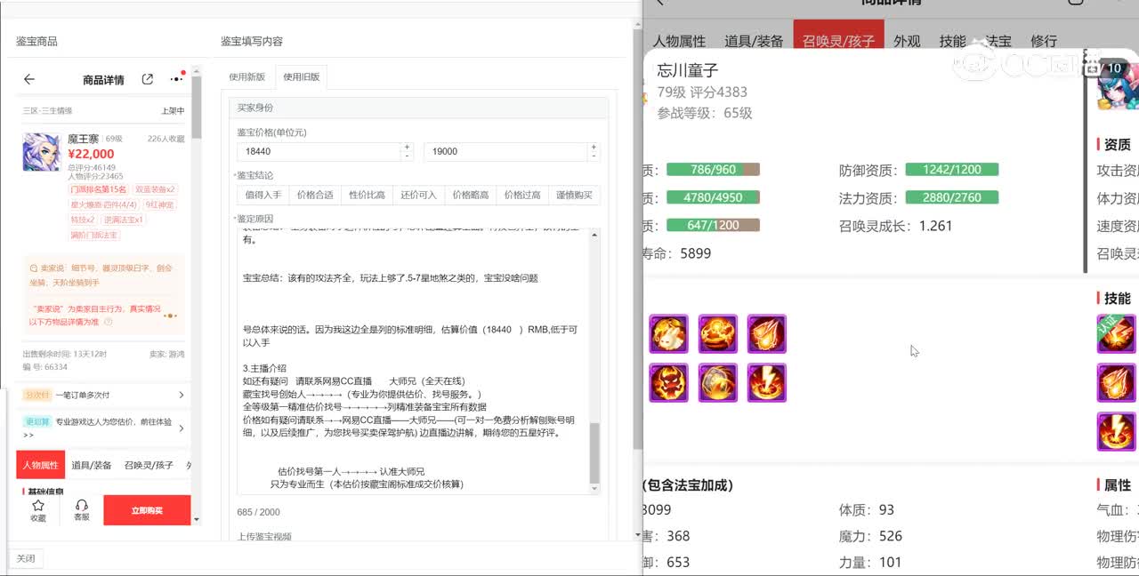Select 值得入手 appraisal conclusion
The width and height of the screenshot is (1139, 576).
pyautogui.click(x=263, y=195)
